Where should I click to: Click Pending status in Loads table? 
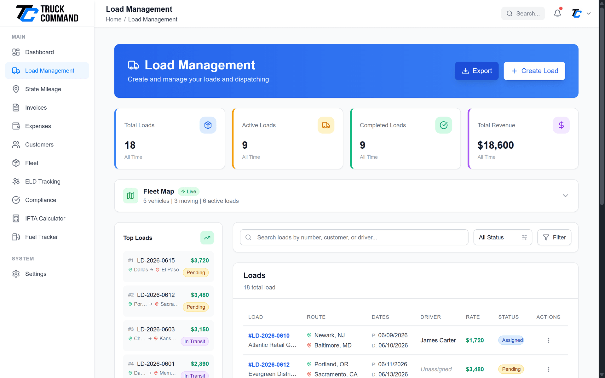click(511, 369)
